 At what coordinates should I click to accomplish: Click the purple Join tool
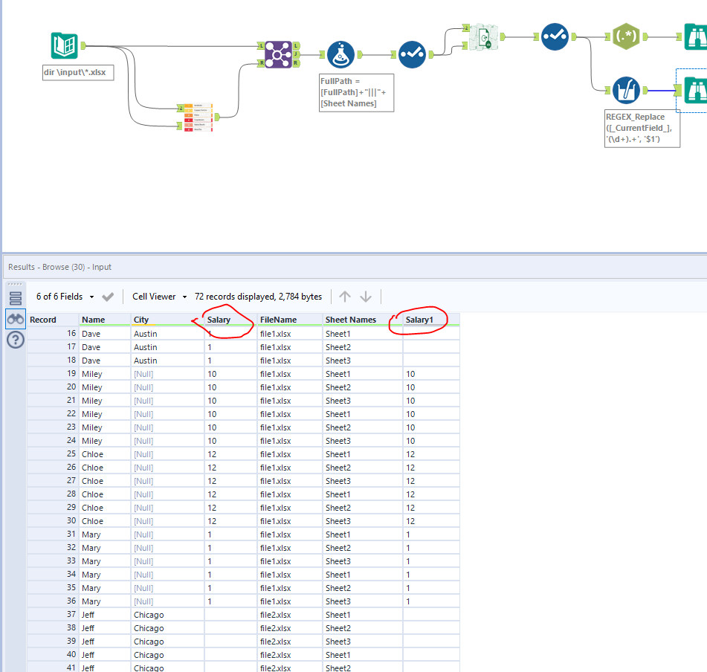point(278,54)
